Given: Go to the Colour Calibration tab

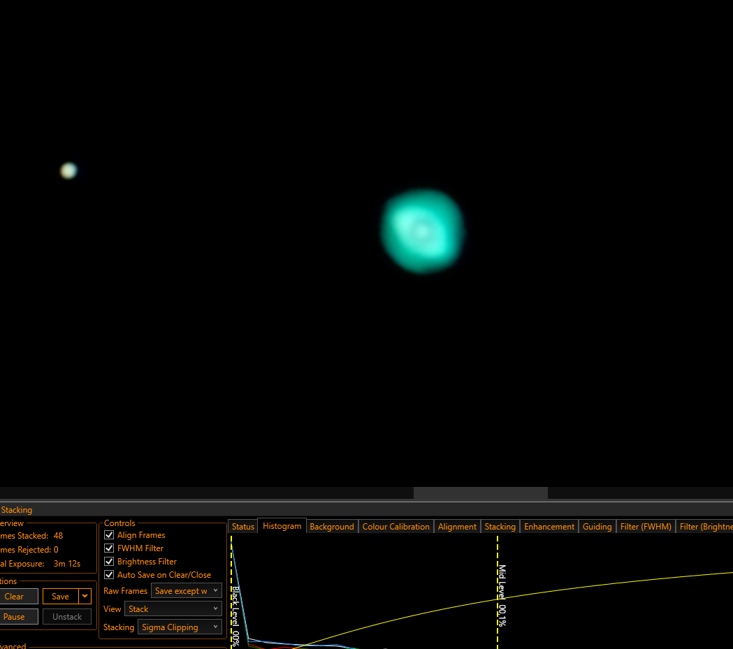Looking at the screenshot, I should click(396, 527).
